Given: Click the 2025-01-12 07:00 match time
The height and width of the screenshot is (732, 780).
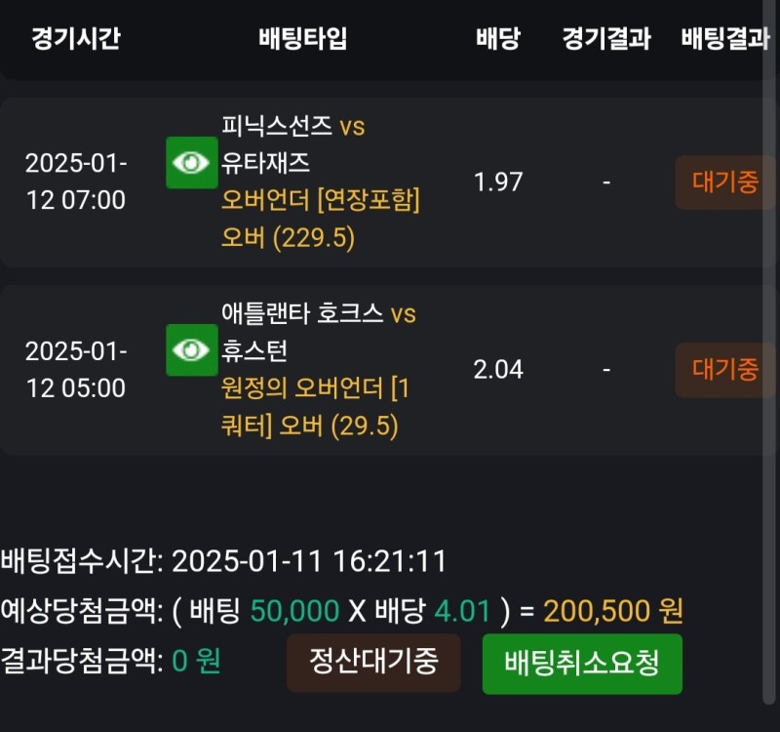Looking at the screenshot, I should (75, 182).
